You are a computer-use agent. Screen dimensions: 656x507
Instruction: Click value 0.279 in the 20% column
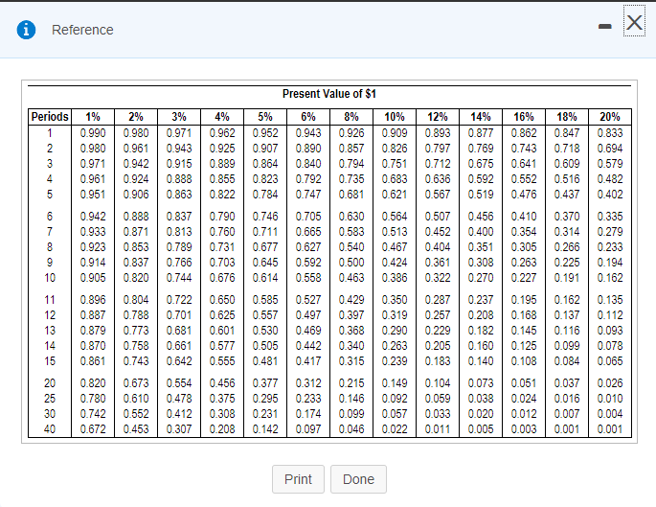(x=610, y=232)
